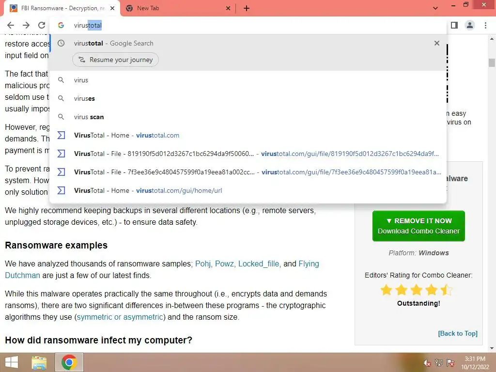Open the tab search dropdown chevron
This screenshot has width=496, height=372.
(435, 8)
